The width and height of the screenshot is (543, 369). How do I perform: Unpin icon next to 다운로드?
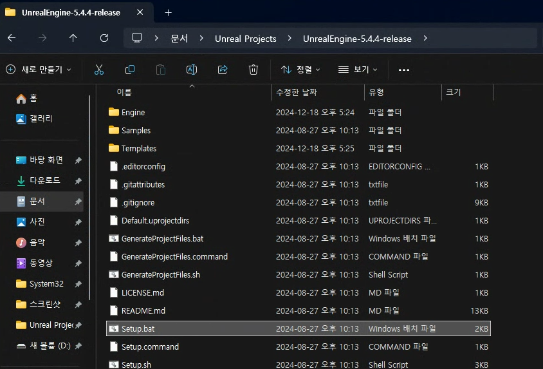(x=78, y=181)
